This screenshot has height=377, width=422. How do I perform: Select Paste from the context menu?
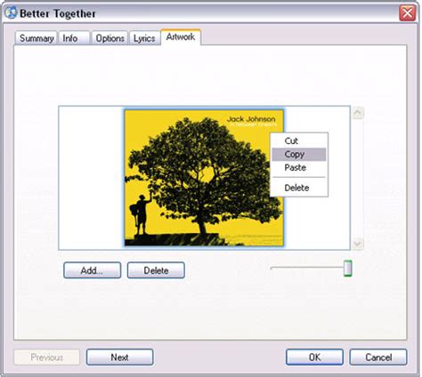[x=299, y=167]
